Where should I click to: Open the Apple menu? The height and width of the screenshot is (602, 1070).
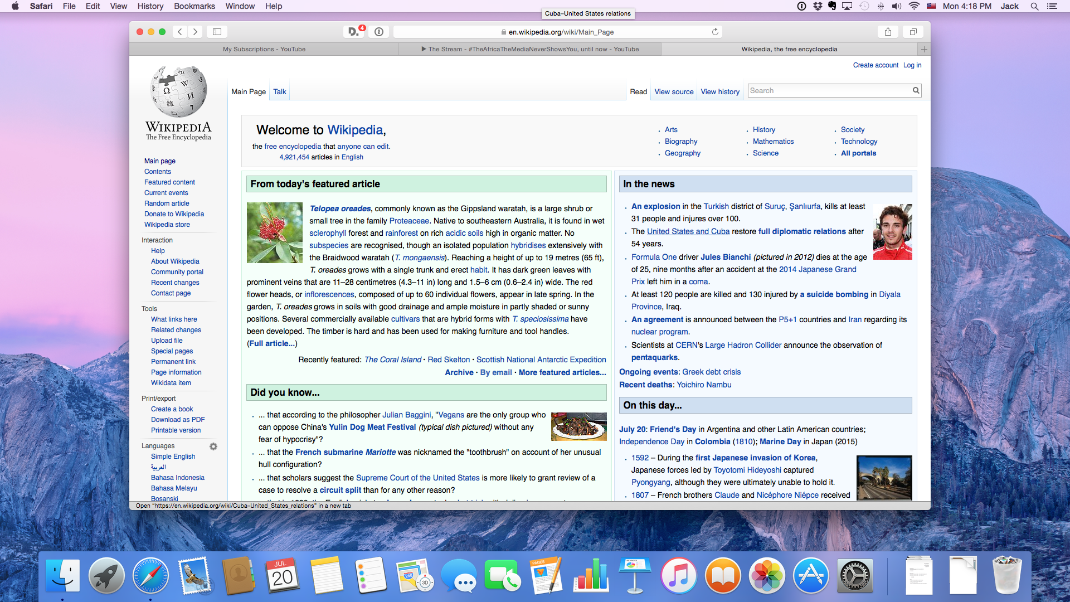[x=15, y=6]
